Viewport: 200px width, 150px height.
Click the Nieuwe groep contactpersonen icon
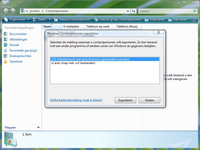click(96, 19)
